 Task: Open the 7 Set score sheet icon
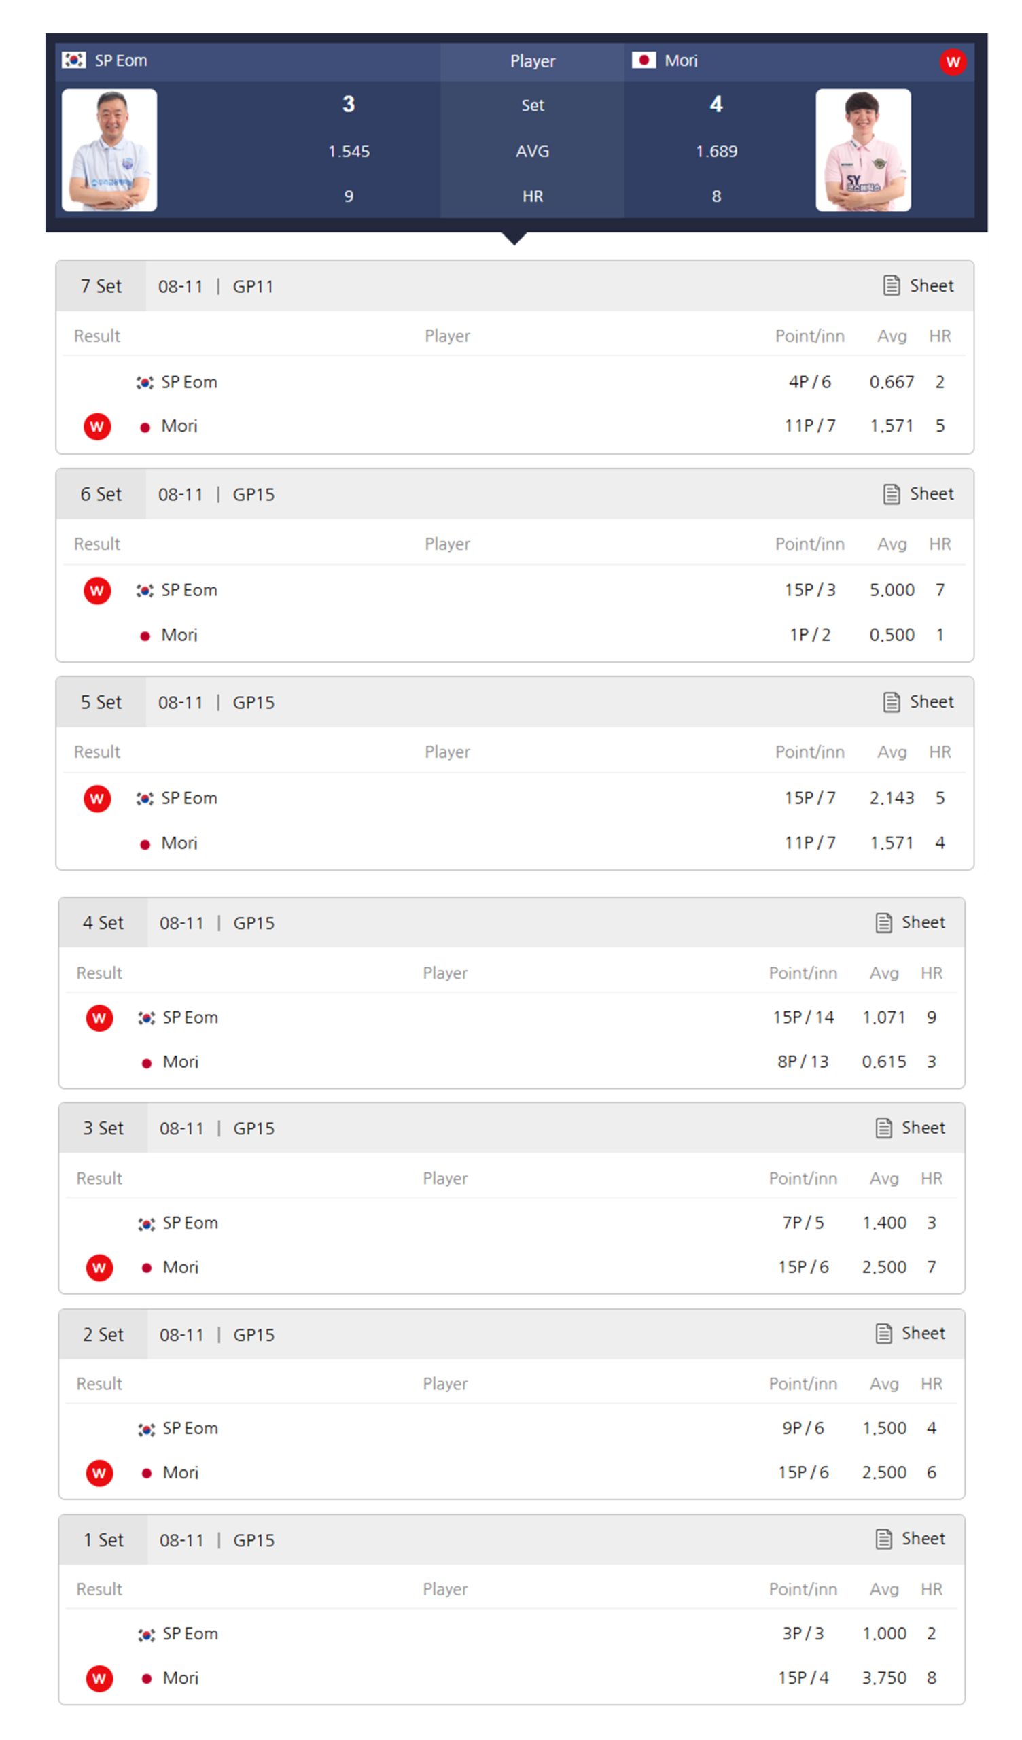[x=891, y=285]
